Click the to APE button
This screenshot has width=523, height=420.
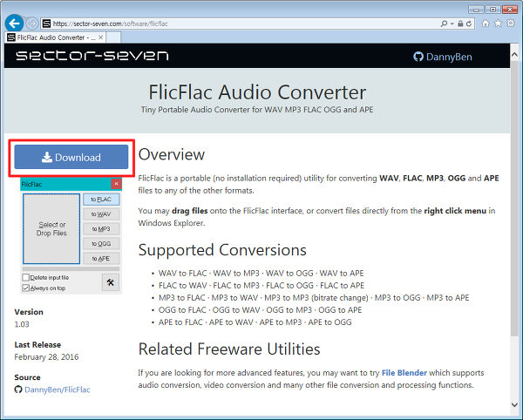(101, 258)
